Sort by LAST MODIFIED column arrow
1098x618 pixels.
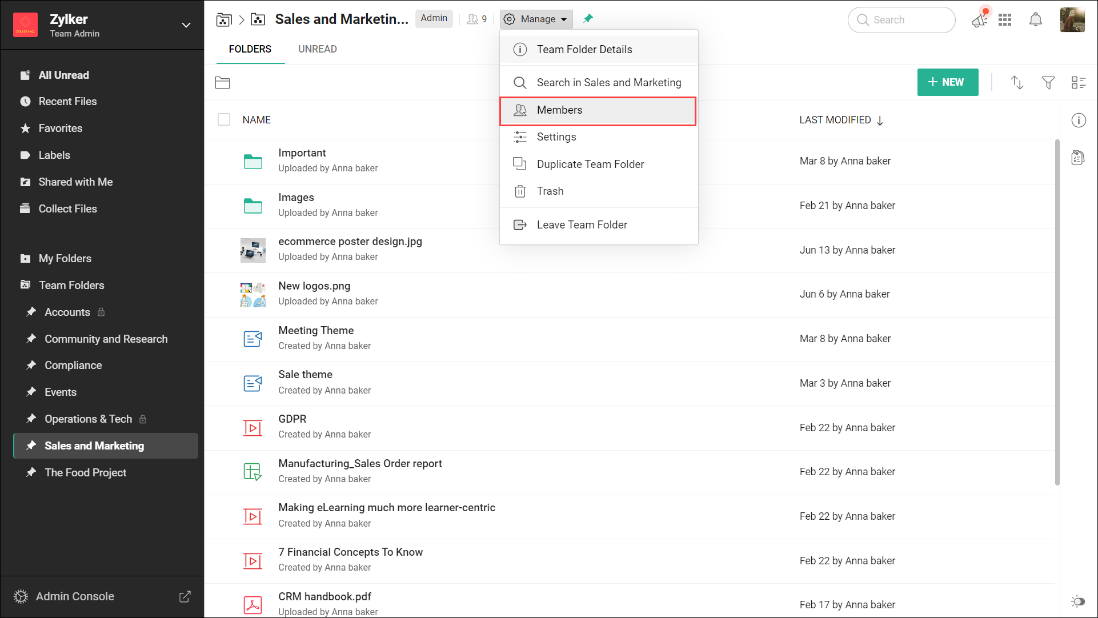pyautogui.click(x=880, y=121)
